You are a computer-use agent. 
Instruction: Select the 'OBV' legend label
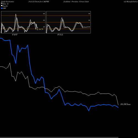point(4,8)
